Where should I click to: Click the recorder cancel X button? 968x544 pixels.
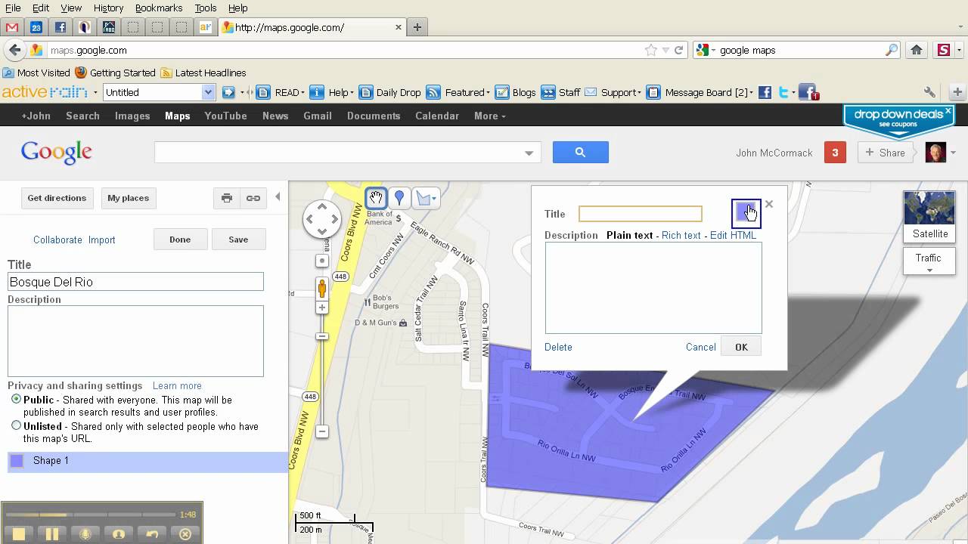[185, 533]
